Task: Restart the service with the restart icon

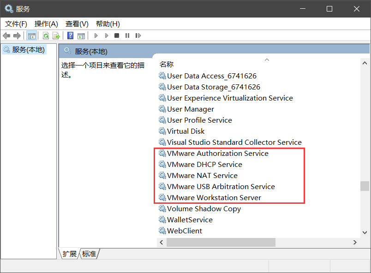Action: click(x=138, y=36)
